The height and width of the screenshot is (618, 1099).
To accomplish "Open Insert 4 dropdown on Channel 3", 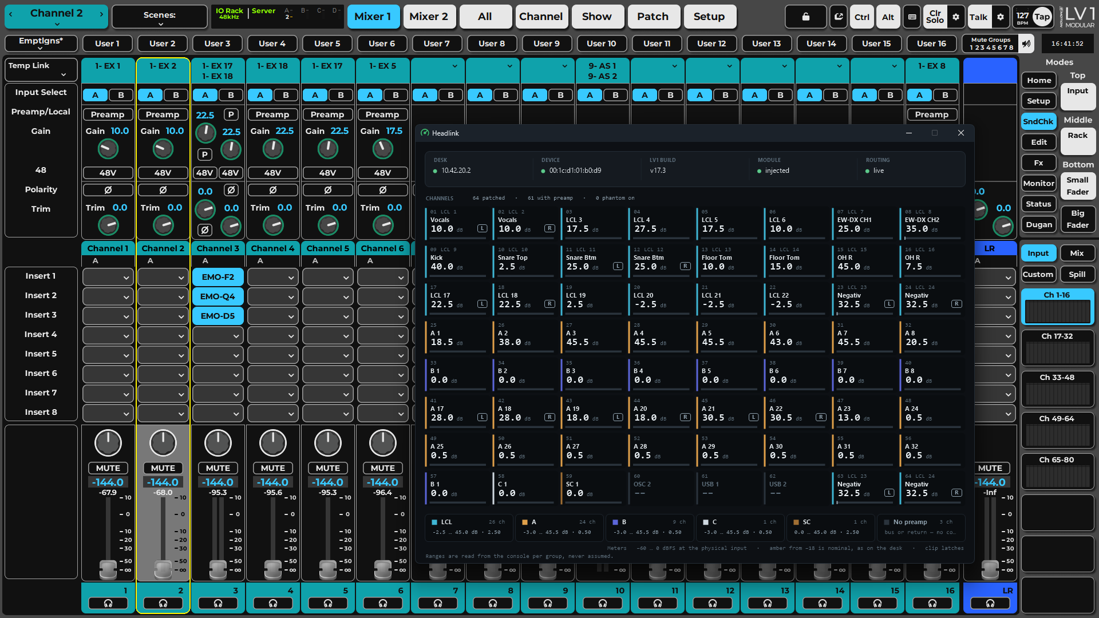I will (218, 336).
